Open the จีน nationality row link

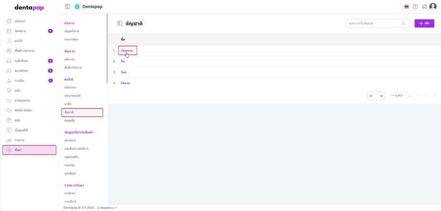(x=123, y=61)
